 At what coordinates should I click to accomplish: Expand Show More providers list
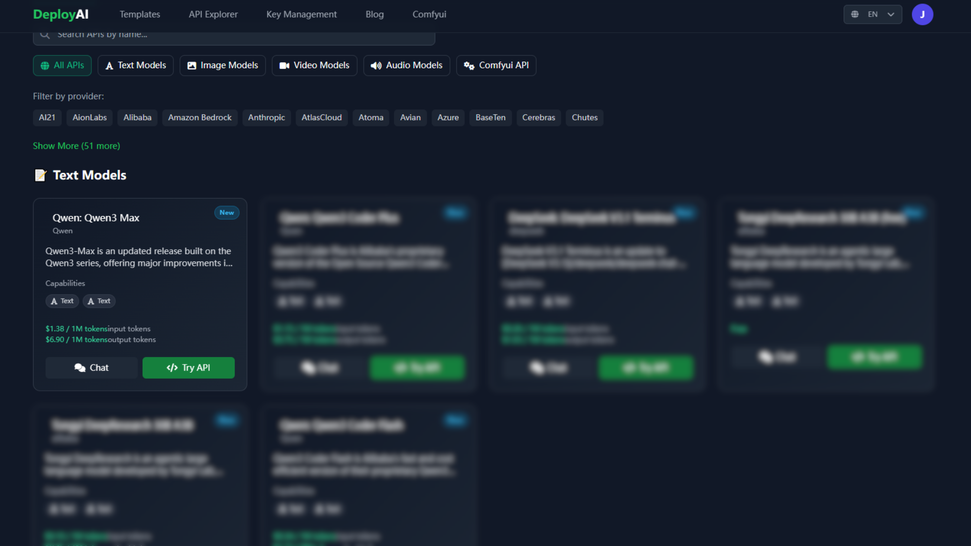click(76, 146)
